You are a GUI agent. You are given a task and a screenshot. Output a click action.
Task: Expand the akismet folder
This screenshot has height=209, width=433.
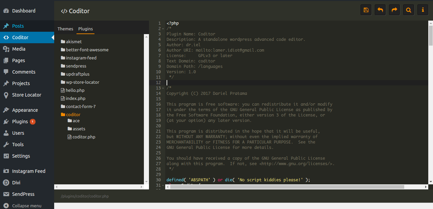pos(71,42)
